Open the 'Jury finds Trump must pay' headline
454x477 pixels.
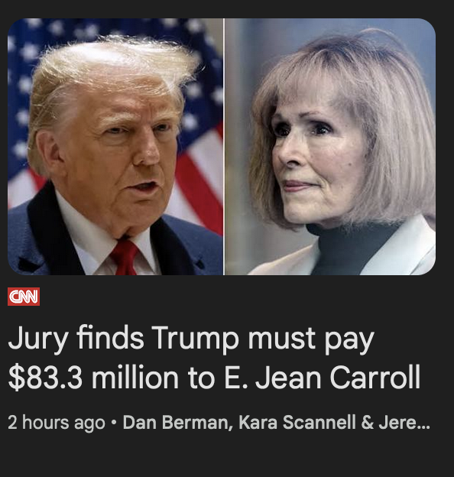coord(214,358)
